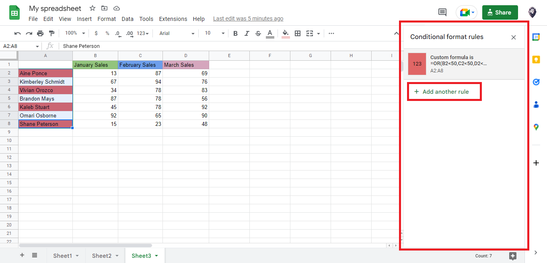
Task: Open Google Calendar from the side panel
Action: [x=536, y=37]
